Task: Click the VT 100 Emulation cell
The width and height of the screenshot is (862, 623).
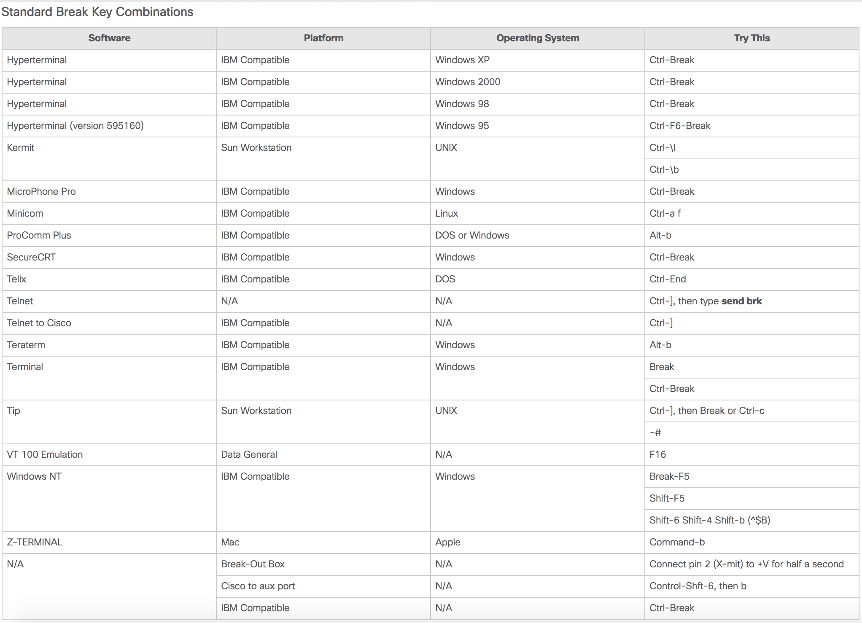Action: pos(45,454)
